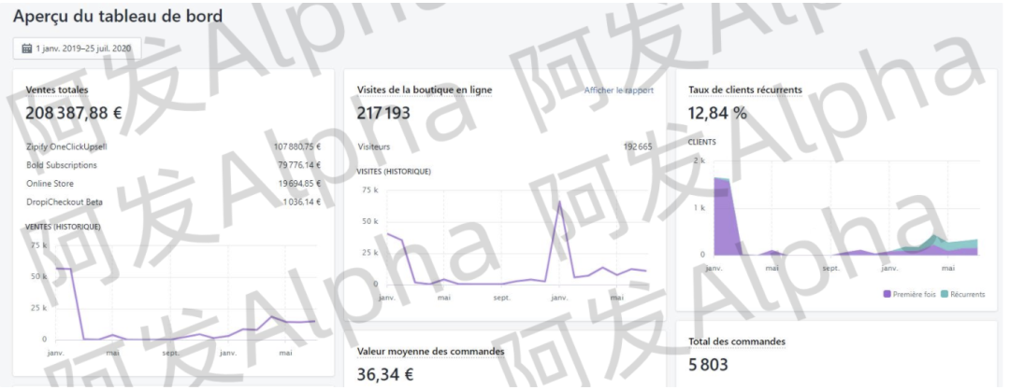Click the calendar icon in the date picker
The image size is (1010, 390).
(x=27, y=49)
